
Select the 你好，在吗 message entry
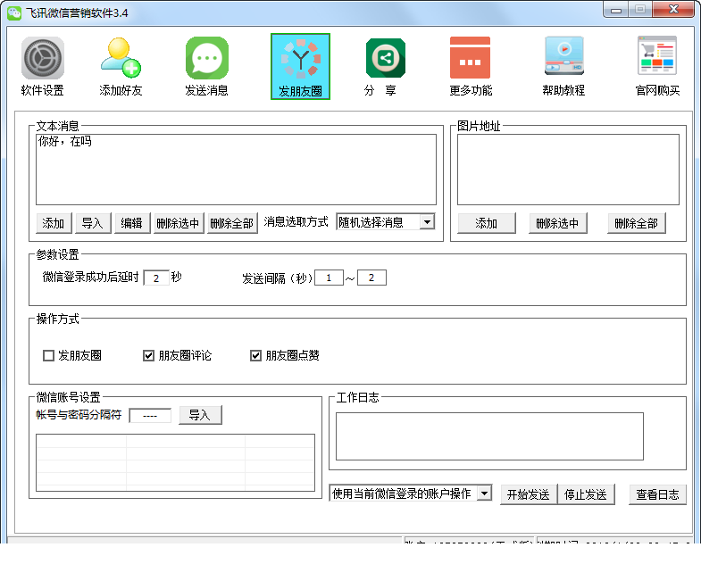(65, 142)
